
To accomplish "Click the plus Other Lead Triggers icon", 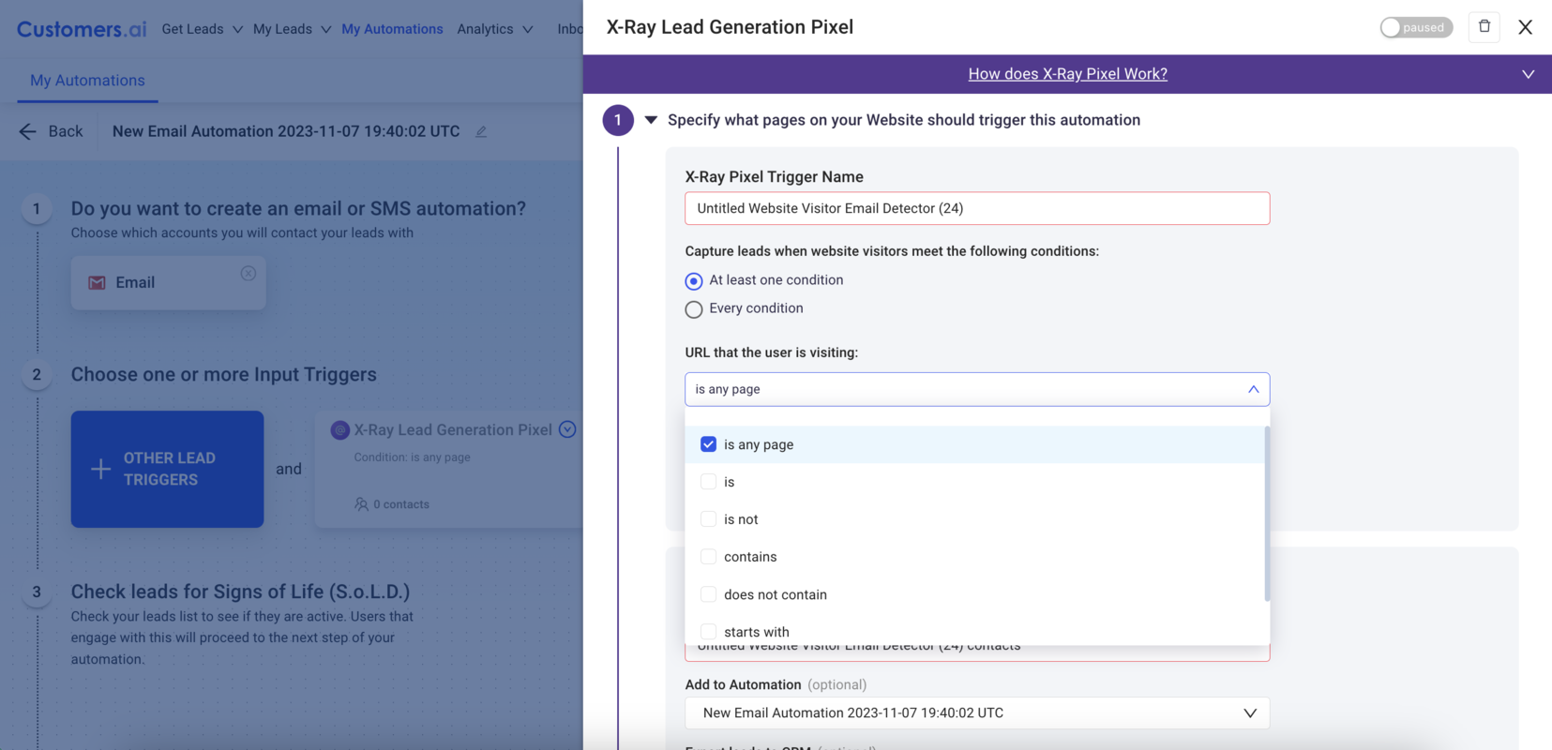I will (x=101, y=470).
